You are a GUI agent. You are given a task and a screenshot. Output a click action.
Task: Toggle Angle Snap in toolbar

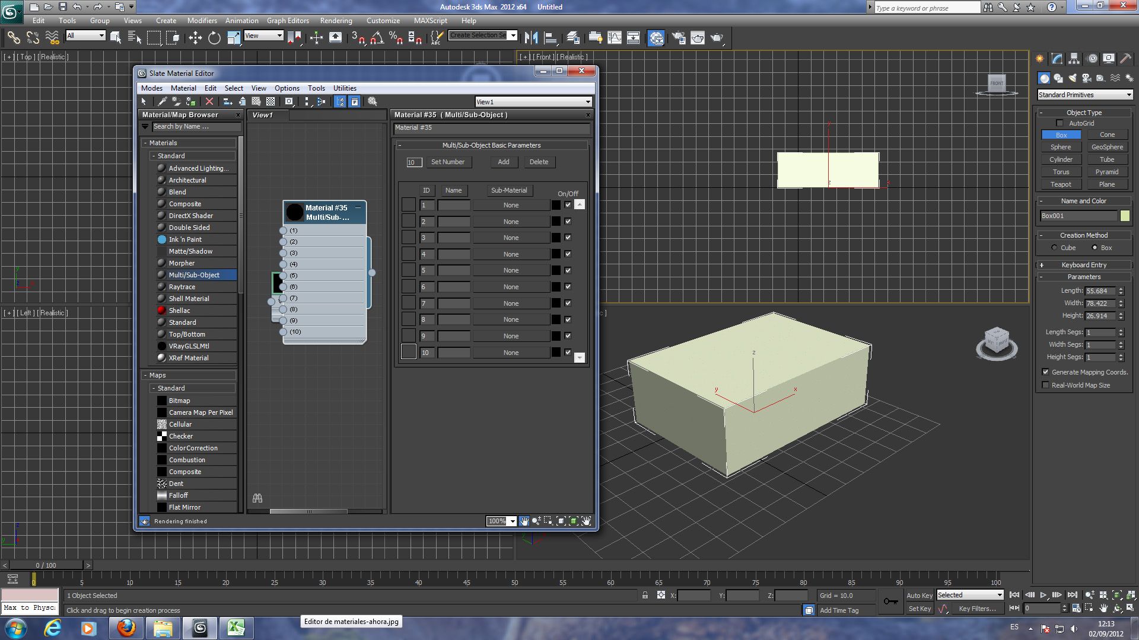tap(377, 38)
